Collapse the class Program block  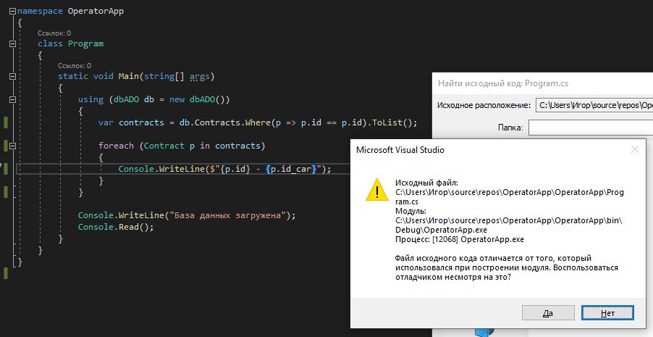[12, 43]
